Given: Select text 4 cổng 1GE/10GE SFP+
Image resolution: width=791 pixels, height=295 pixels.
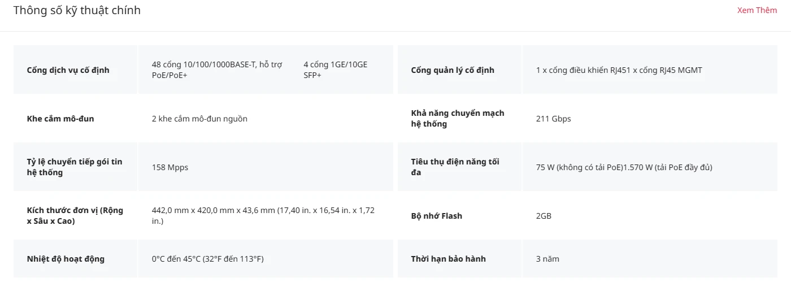Looking at the screenshot, I should pos(336,70).
